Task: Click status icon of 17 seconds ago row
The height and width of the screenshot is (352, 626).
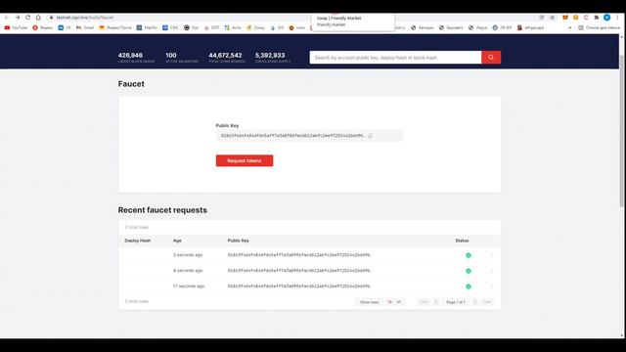Action: coord(469,286)
